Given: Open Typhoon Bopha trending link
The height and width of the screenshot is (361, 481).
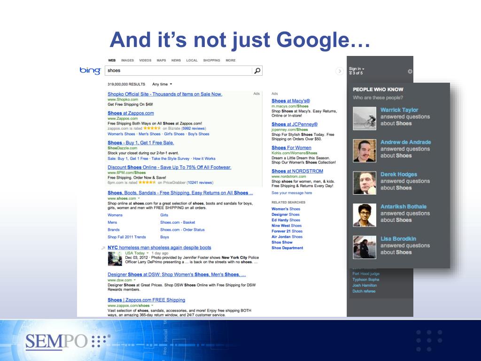Looking at the screenshot, I should [x=365, y=280].
